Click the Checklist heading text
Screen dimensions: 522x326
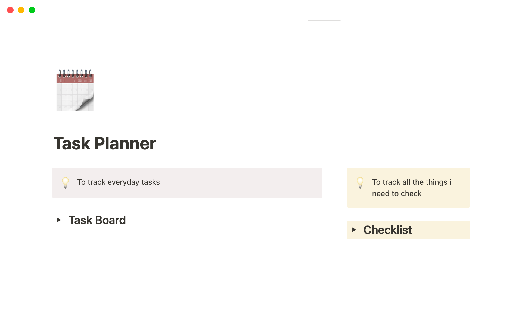(387, 230)
